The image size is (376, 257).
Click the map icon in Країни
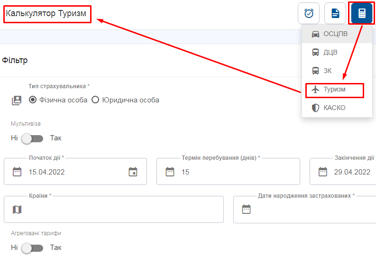click(x=17, y=210)
